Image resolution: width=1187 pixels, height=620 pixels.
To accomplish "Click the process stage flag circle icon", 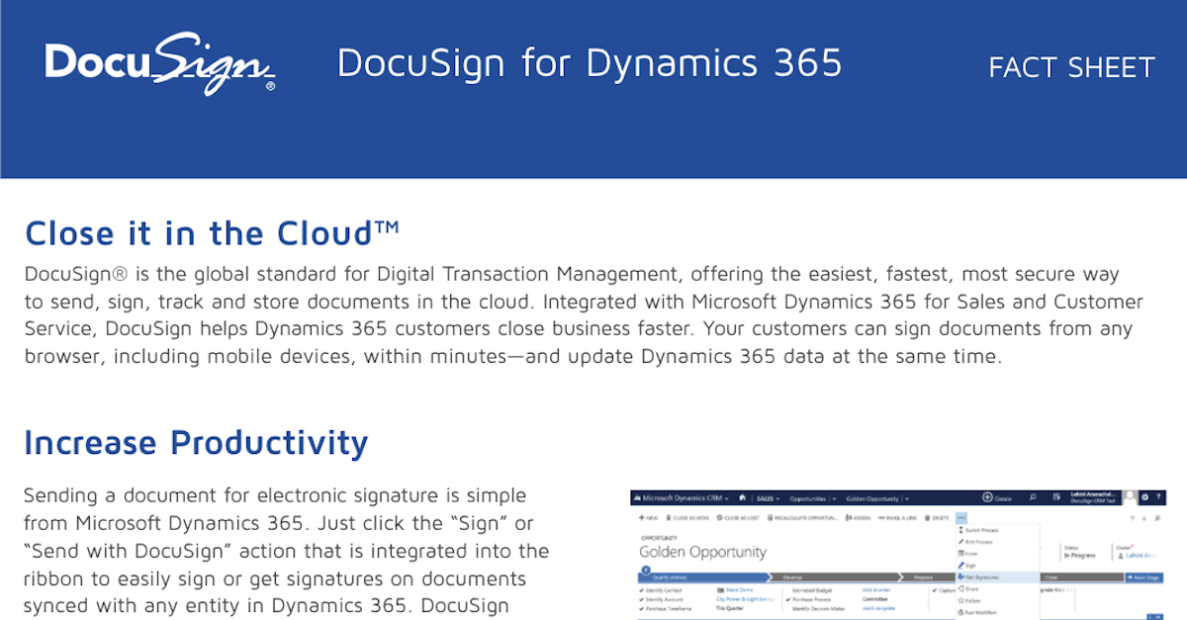I will [x=646, y=571].
